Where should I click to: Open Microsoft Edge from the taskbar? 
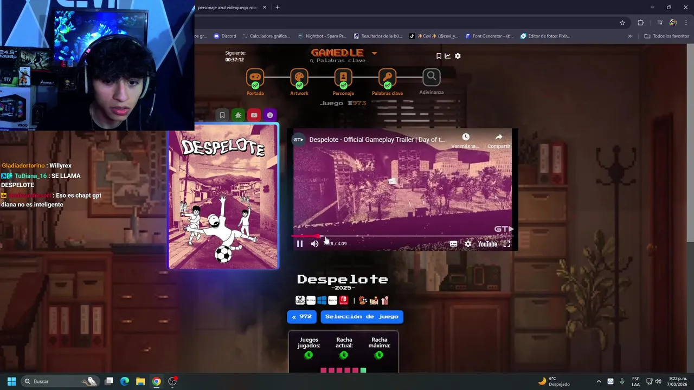pyautogui.click(x=125, y=381)
